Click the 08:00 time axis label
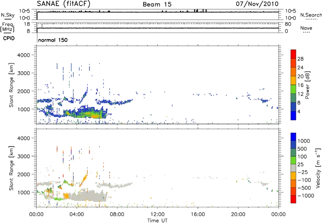Image resolution: width=322 pixels, height=223 pixels. pyautogui.click(x=117, y=215)
